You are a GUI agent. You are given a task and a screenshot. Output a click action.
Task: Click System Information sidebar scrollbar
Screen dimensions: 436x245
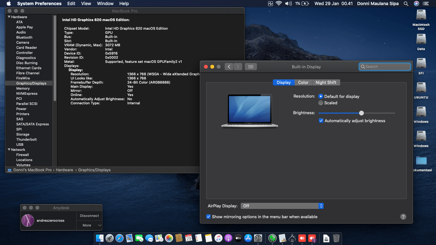pos(55,58)
